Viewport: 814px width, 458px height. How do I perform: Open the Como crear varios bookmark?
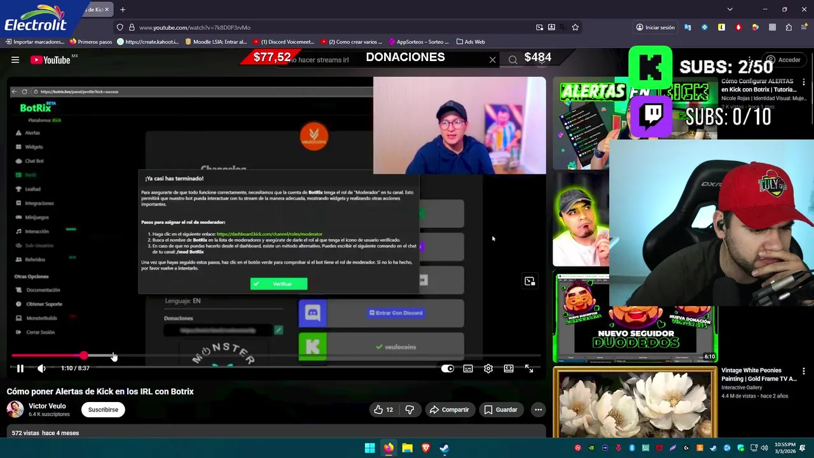click(x=352, y=42)
